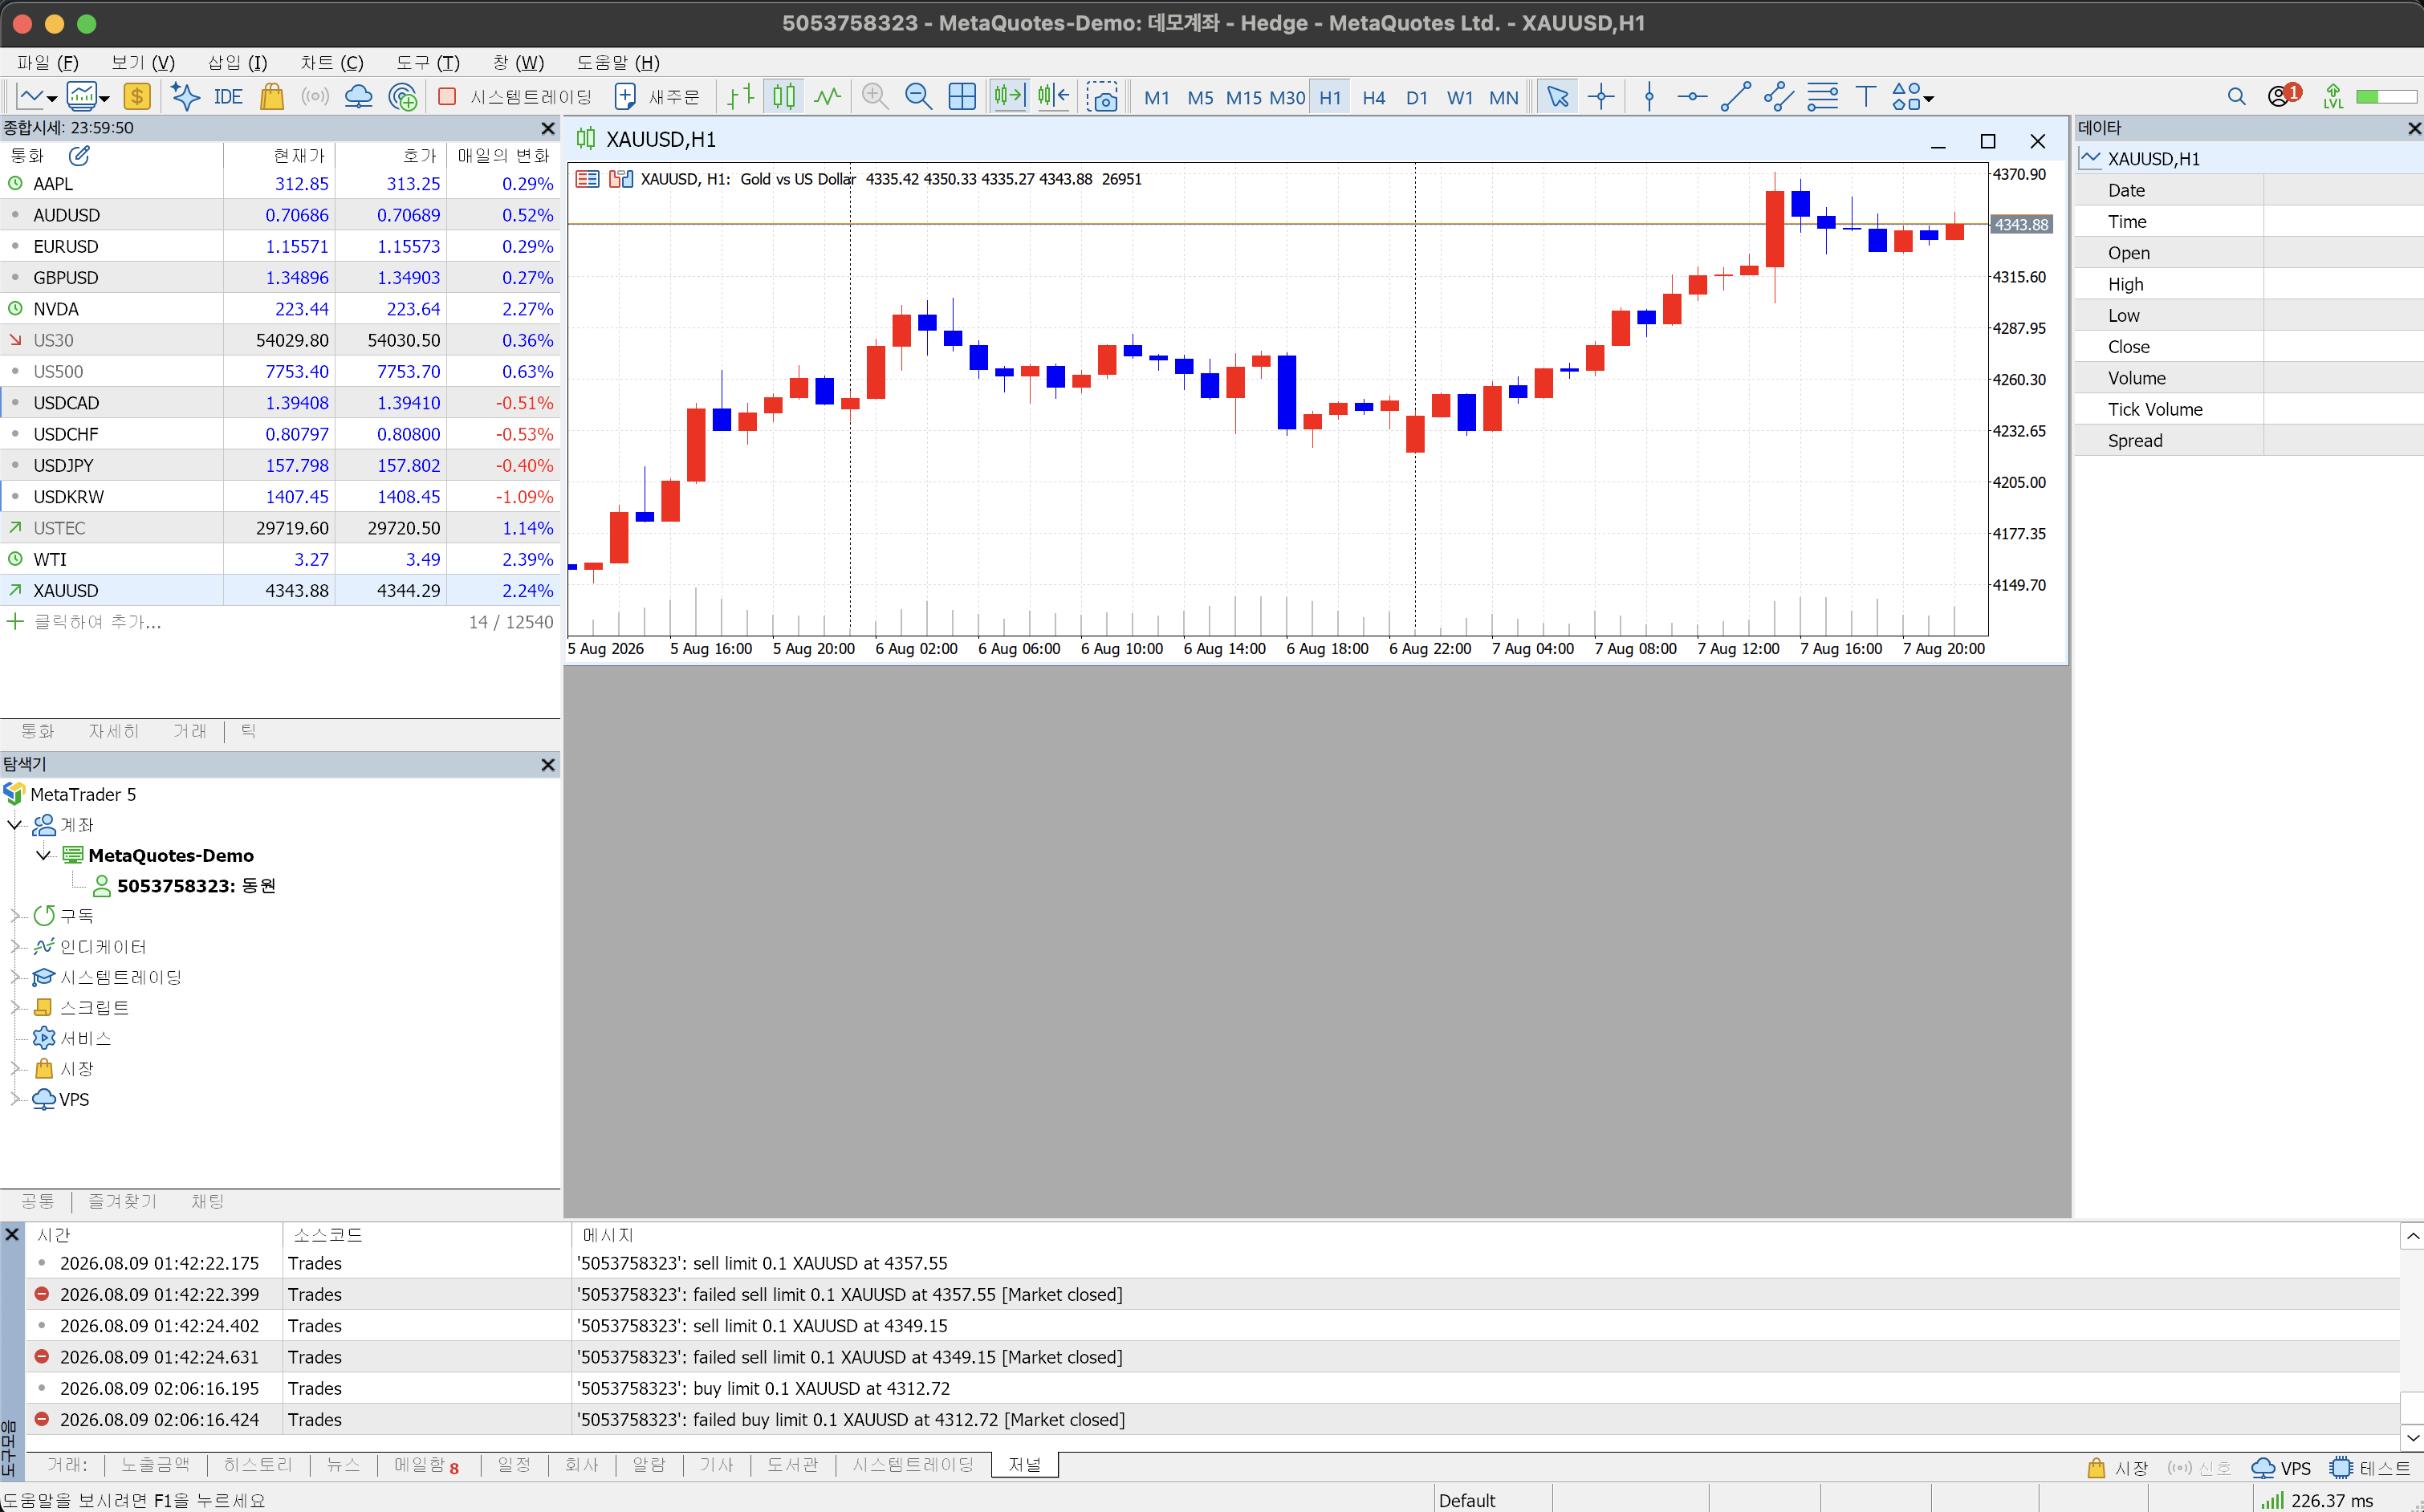Click the edit pencil icon in Market Watch header
Screen dimensions: 2424x1512
click(x=79, y=155)
